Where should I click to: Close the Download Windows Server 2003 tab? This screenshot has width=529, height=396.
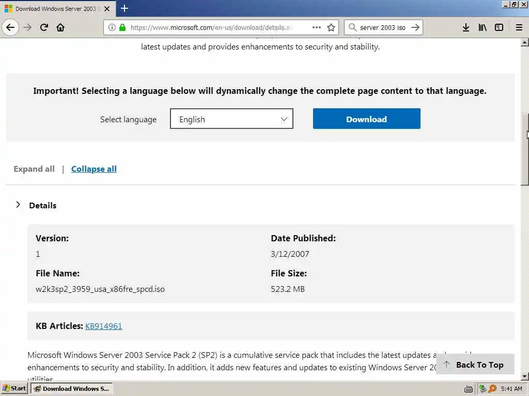pos(107,9)
